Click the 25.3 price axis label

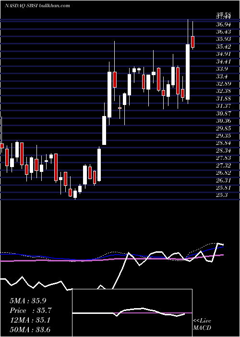click(222, 195)
